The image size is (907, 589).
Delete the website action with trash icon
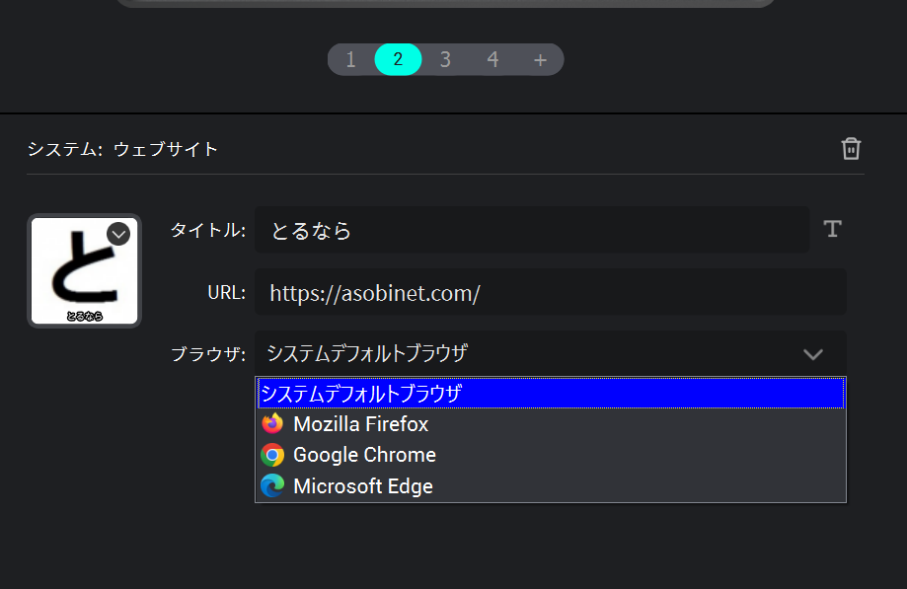pyautogui.click(x=851, y=149)
